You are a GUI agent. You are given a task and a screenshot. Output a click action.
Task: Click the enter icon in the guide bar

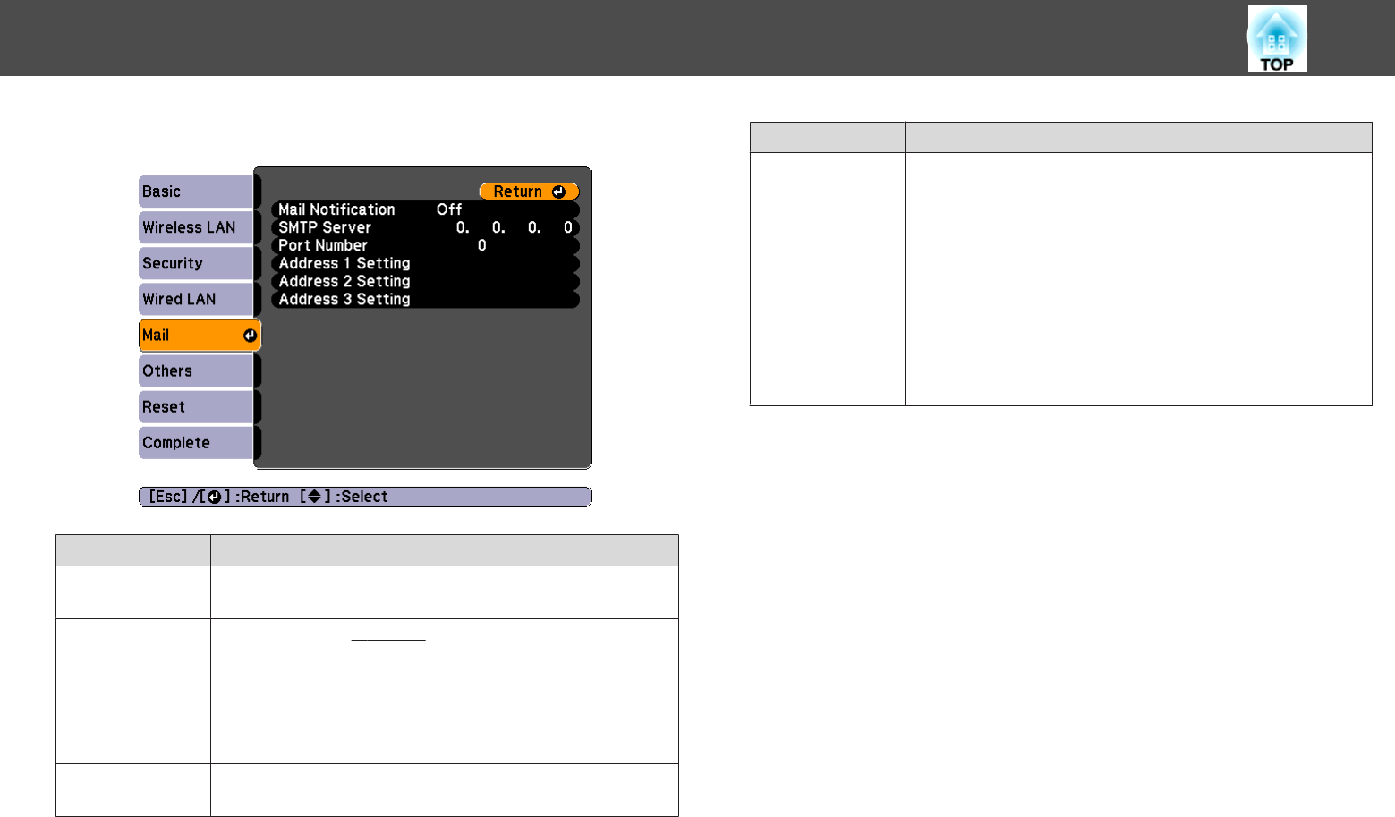click(x=215, y=497)
